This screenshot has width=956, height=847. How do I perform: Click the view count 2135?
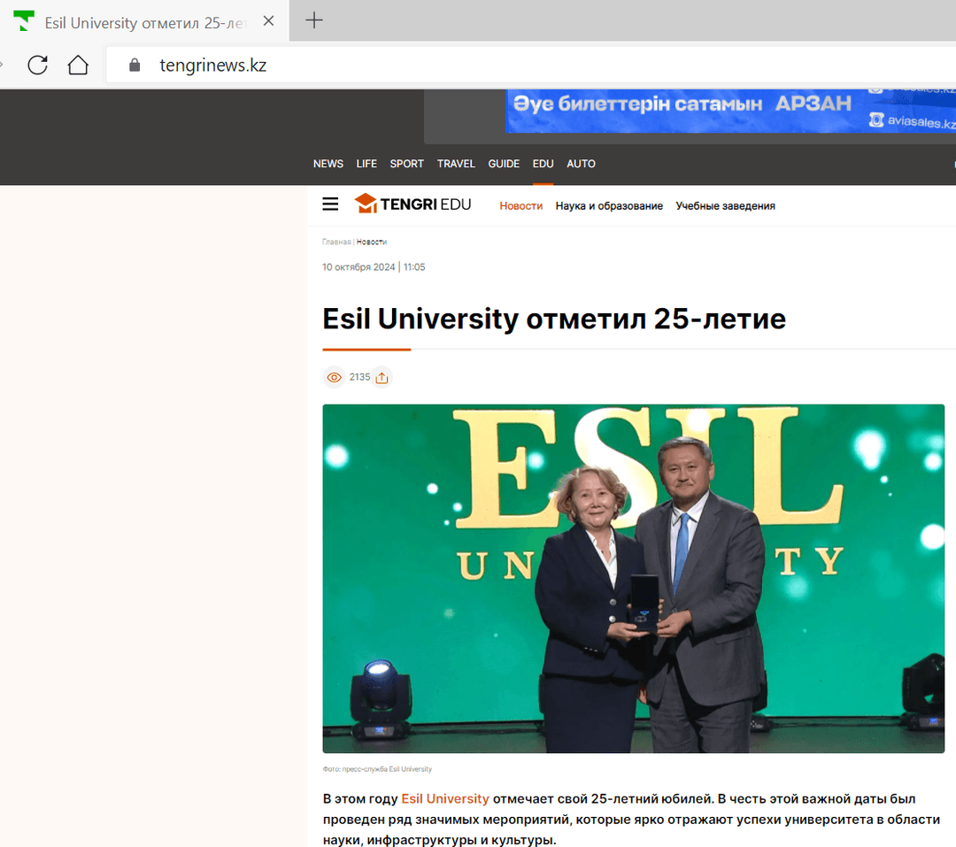click(x=359, y=377)
